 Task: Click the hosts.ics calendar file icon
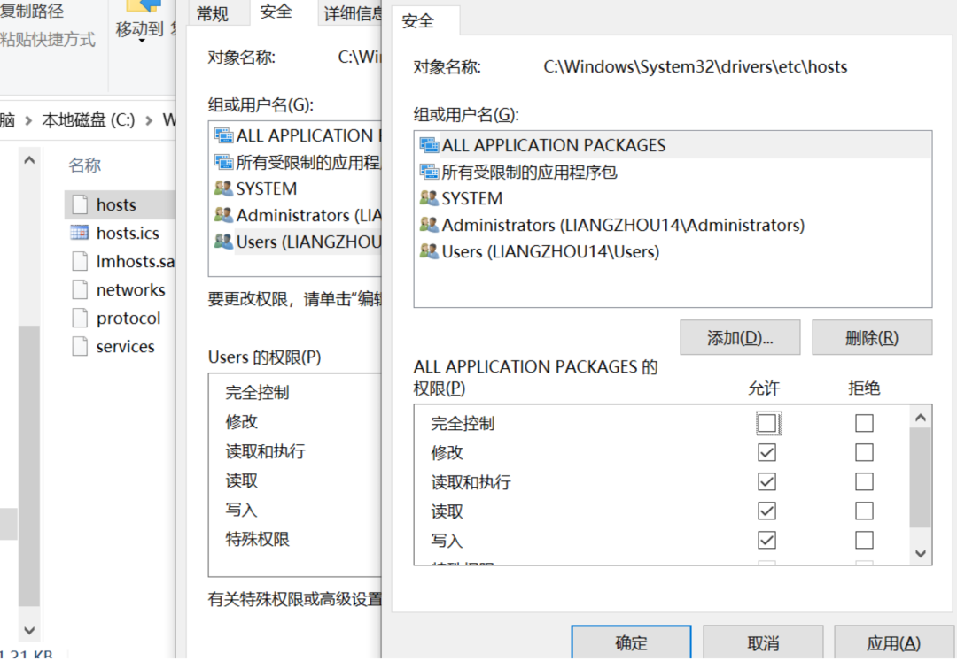click(80, 233)
